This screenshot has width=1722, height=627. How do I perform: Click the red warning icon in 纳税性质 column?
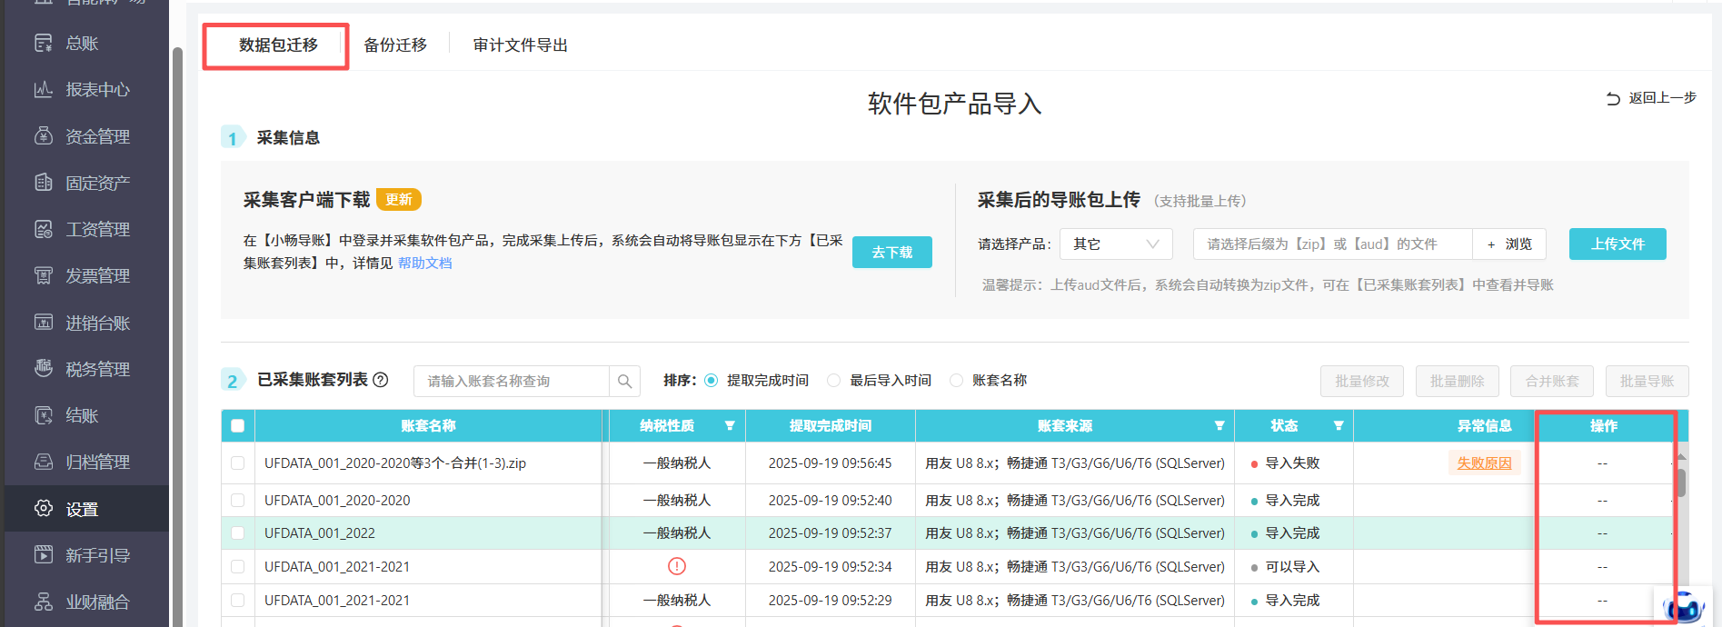(677, 566)
